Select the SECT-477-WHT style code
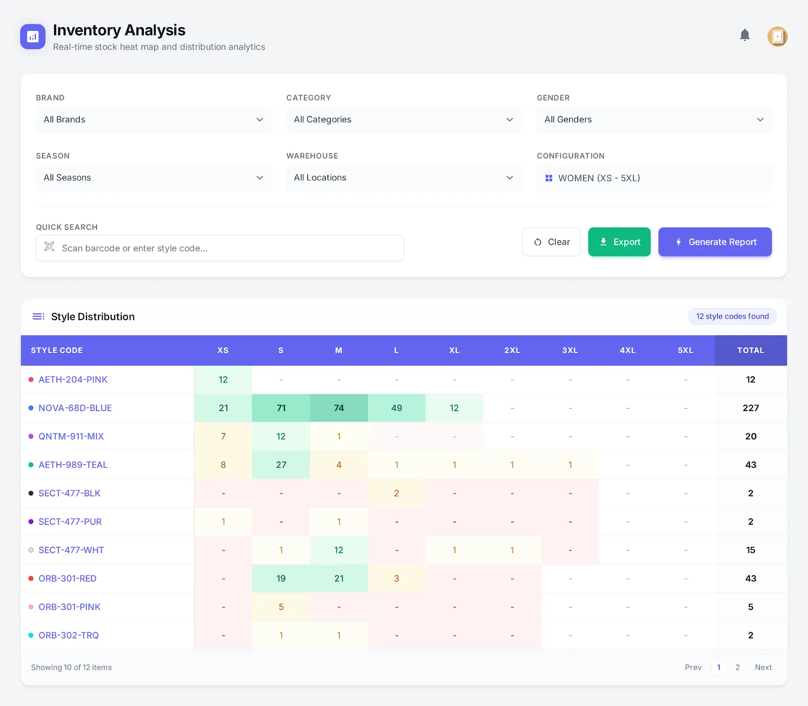The image size is (808, 706). 71,550
